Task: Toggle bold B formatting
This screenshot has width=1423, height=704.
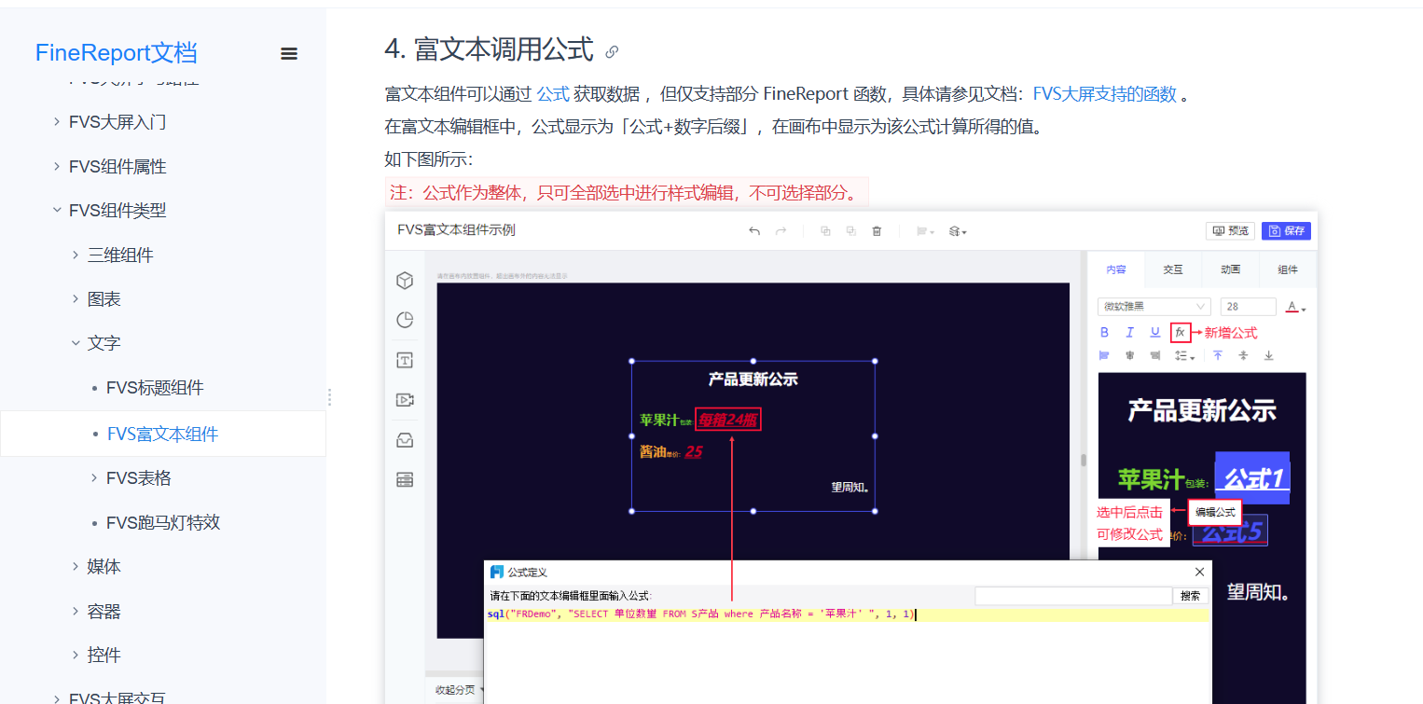Action: 1105,332
